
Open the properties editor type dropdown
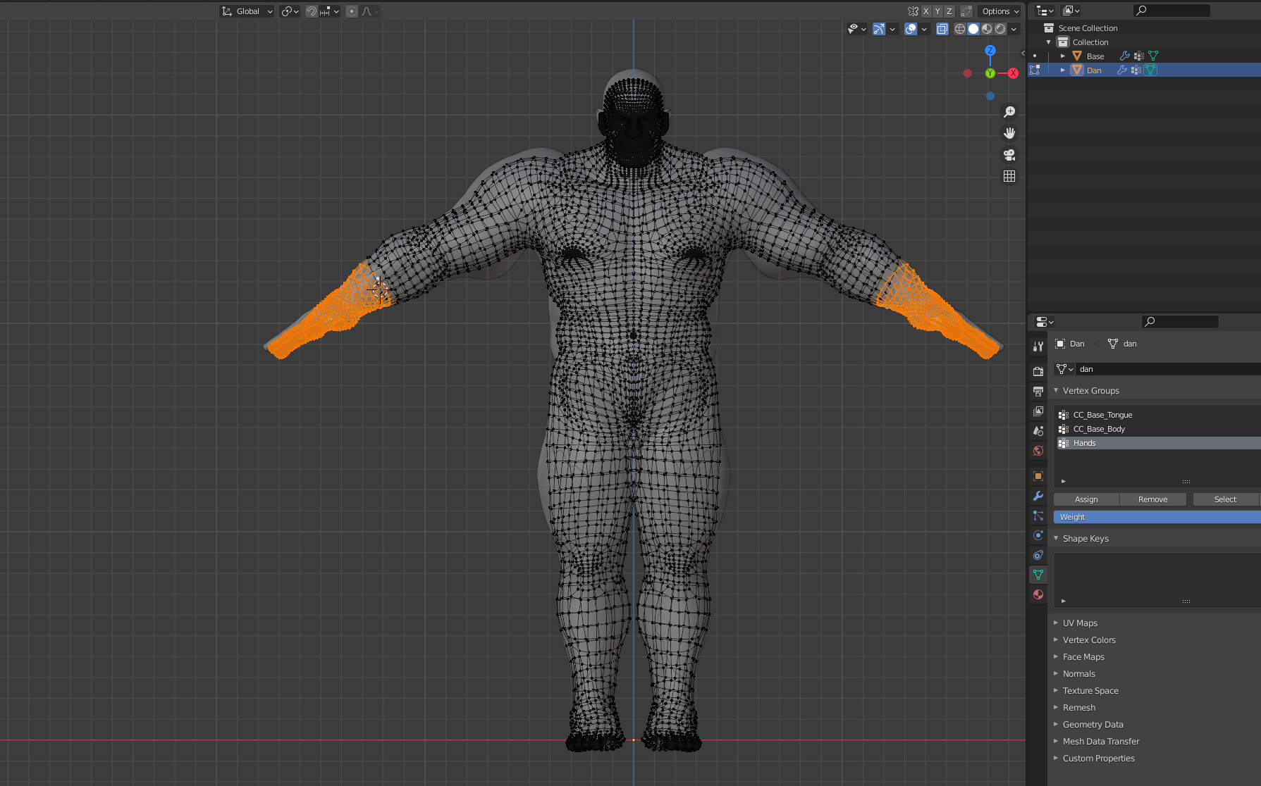click(1044, 322)
